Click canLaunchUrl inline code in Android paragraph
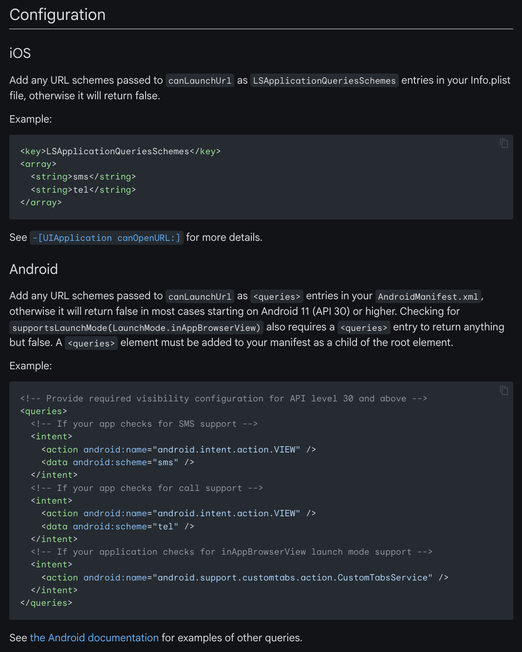This screenshot has height=652, width=522. point(200,297)
